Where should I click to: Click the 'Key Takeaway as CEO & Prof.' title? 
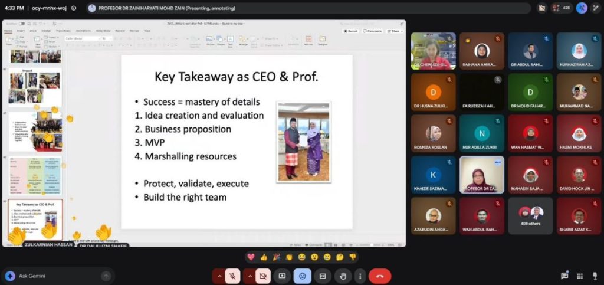237,77
